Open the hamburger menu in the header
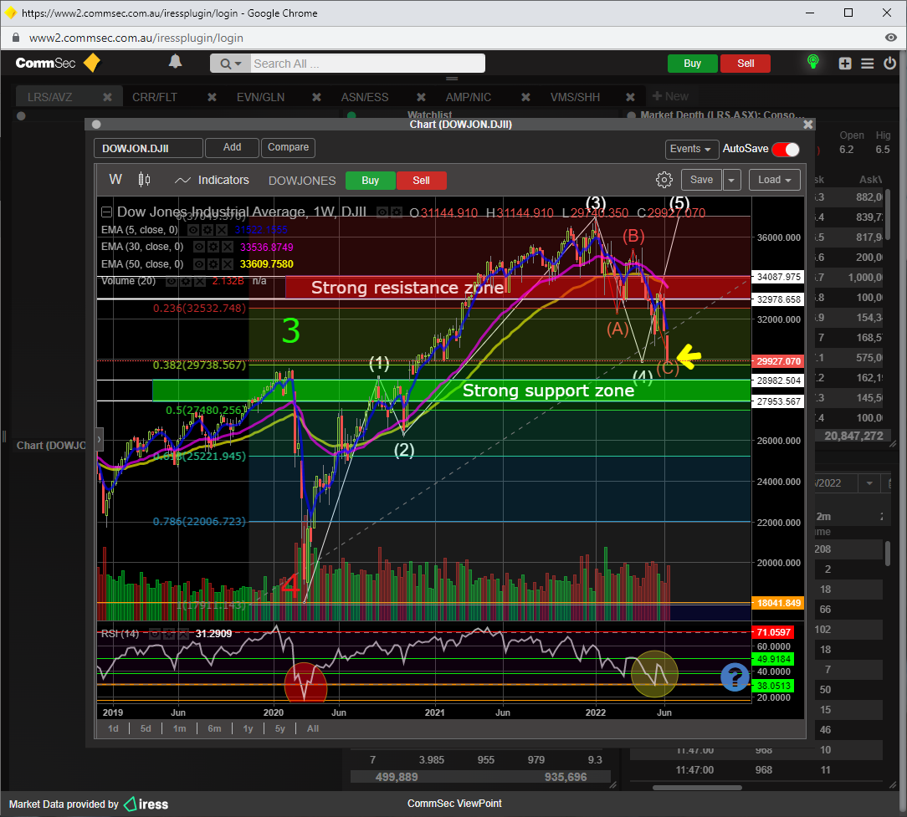 [x=867, y=63]
